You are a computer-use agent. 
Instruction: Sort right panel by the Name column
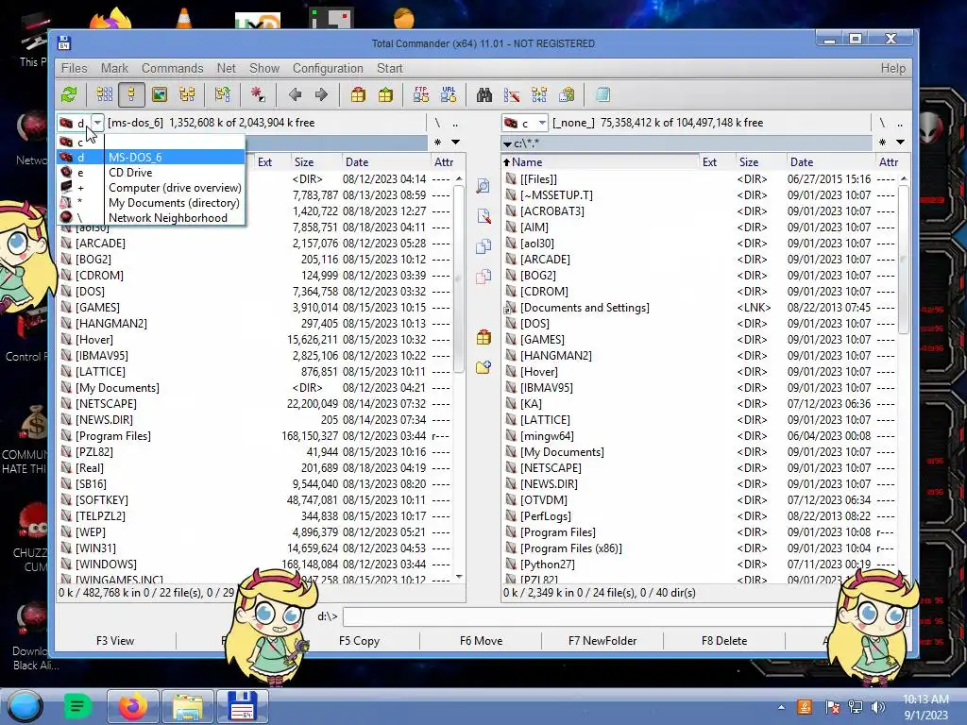click(600, 162)
